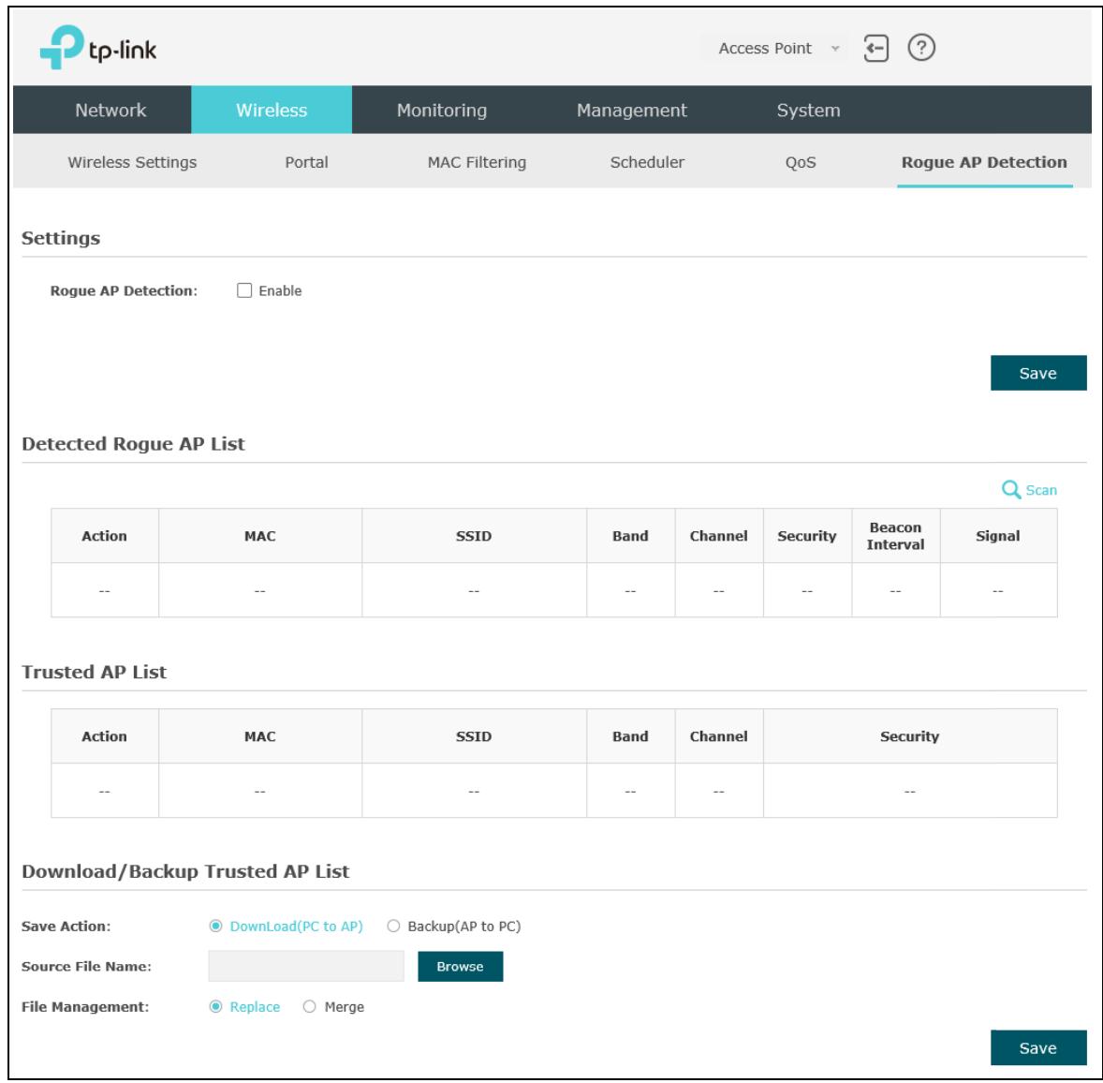Click the Beacon Interval column header

pyautogui.click(x=895, y=536)
